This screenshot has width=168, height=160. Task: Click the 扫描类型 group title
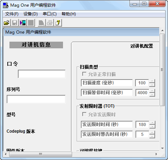pyautogui.click(x=89, y=67)
